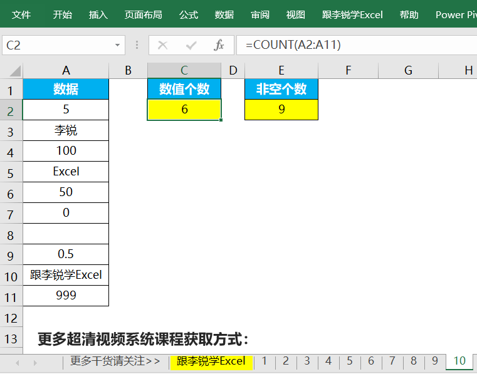Open the 审阅 ribbon tab
The height and width of the screenshot is (374, 477).
259,14
